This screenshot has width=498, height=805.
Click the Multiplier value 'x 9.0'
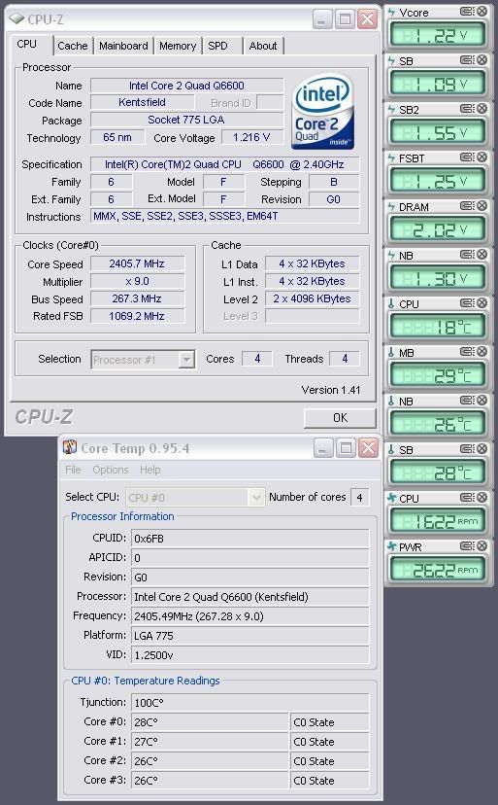[137, 281]
